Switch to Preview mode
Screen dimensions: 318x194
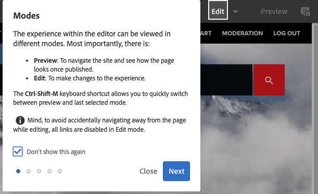(274, 11)
